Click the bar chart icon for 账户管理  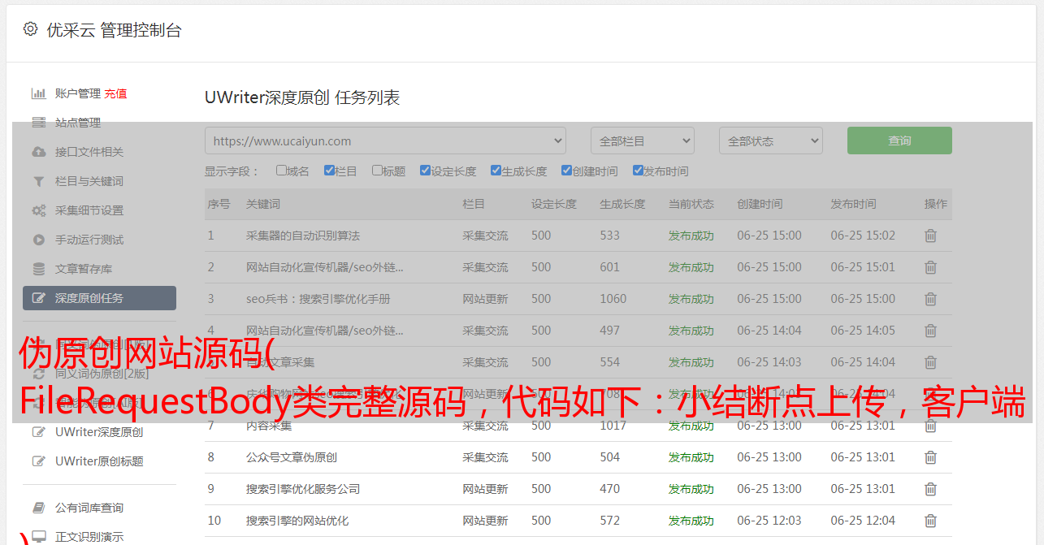pos(38,93)
